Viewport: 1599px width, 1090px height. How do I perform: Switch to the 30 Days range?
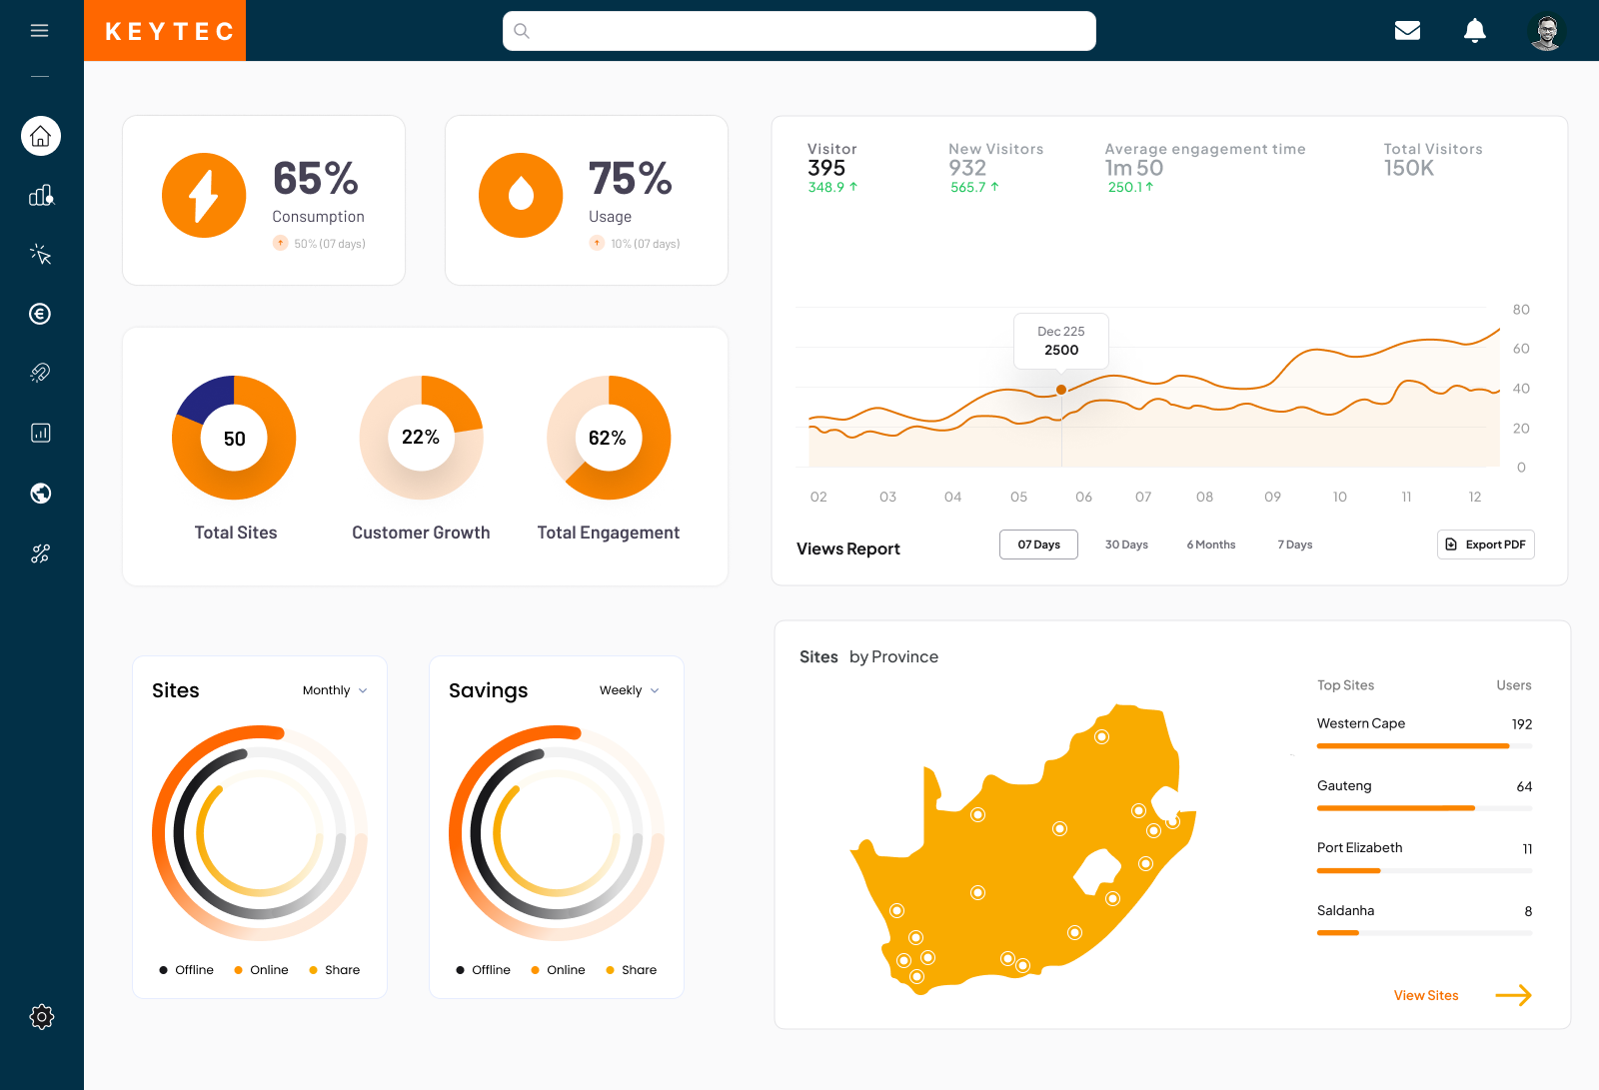coord(1126,545)
